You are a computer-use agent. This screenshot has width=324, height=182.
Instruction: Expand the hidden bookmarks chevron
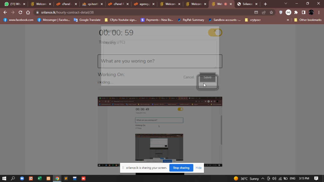point(288,20)
